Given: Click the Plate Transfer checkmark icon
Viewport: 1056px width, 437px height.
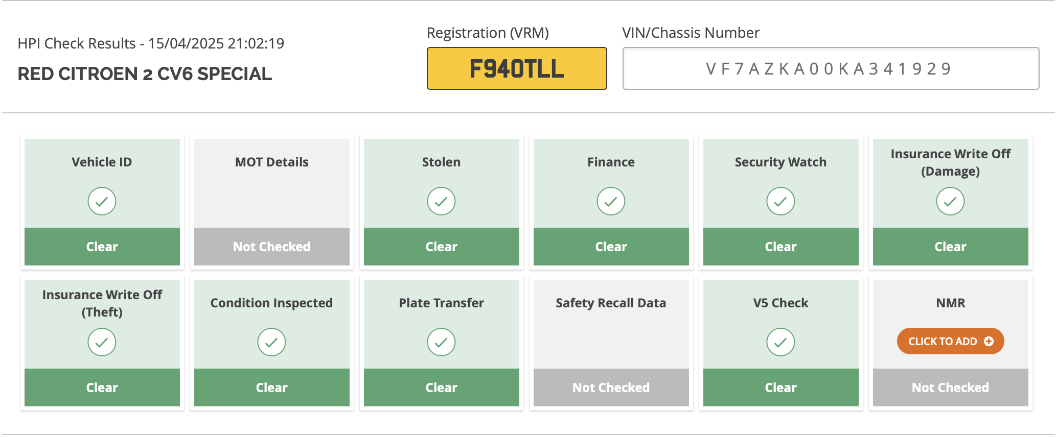Looking at the screenshot, I should [x=441, y=342].
